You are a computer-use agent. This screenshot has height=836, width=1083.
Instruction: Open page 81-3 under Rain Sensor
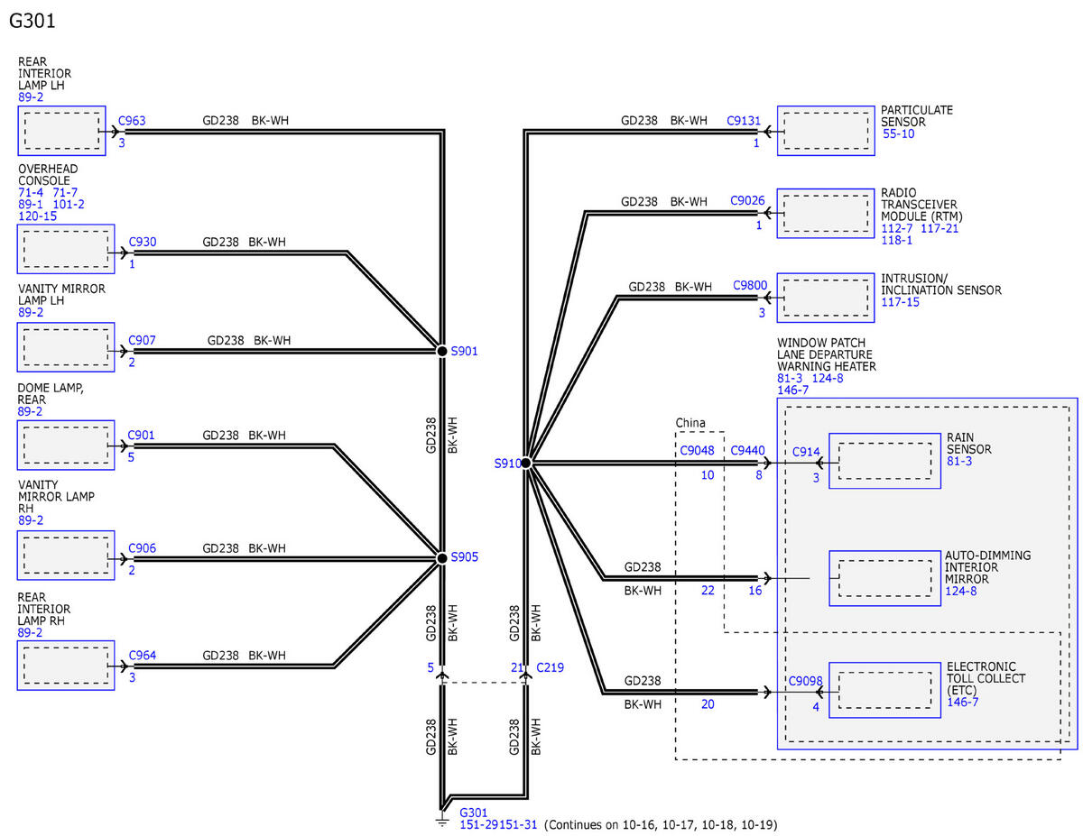[960, 461]
